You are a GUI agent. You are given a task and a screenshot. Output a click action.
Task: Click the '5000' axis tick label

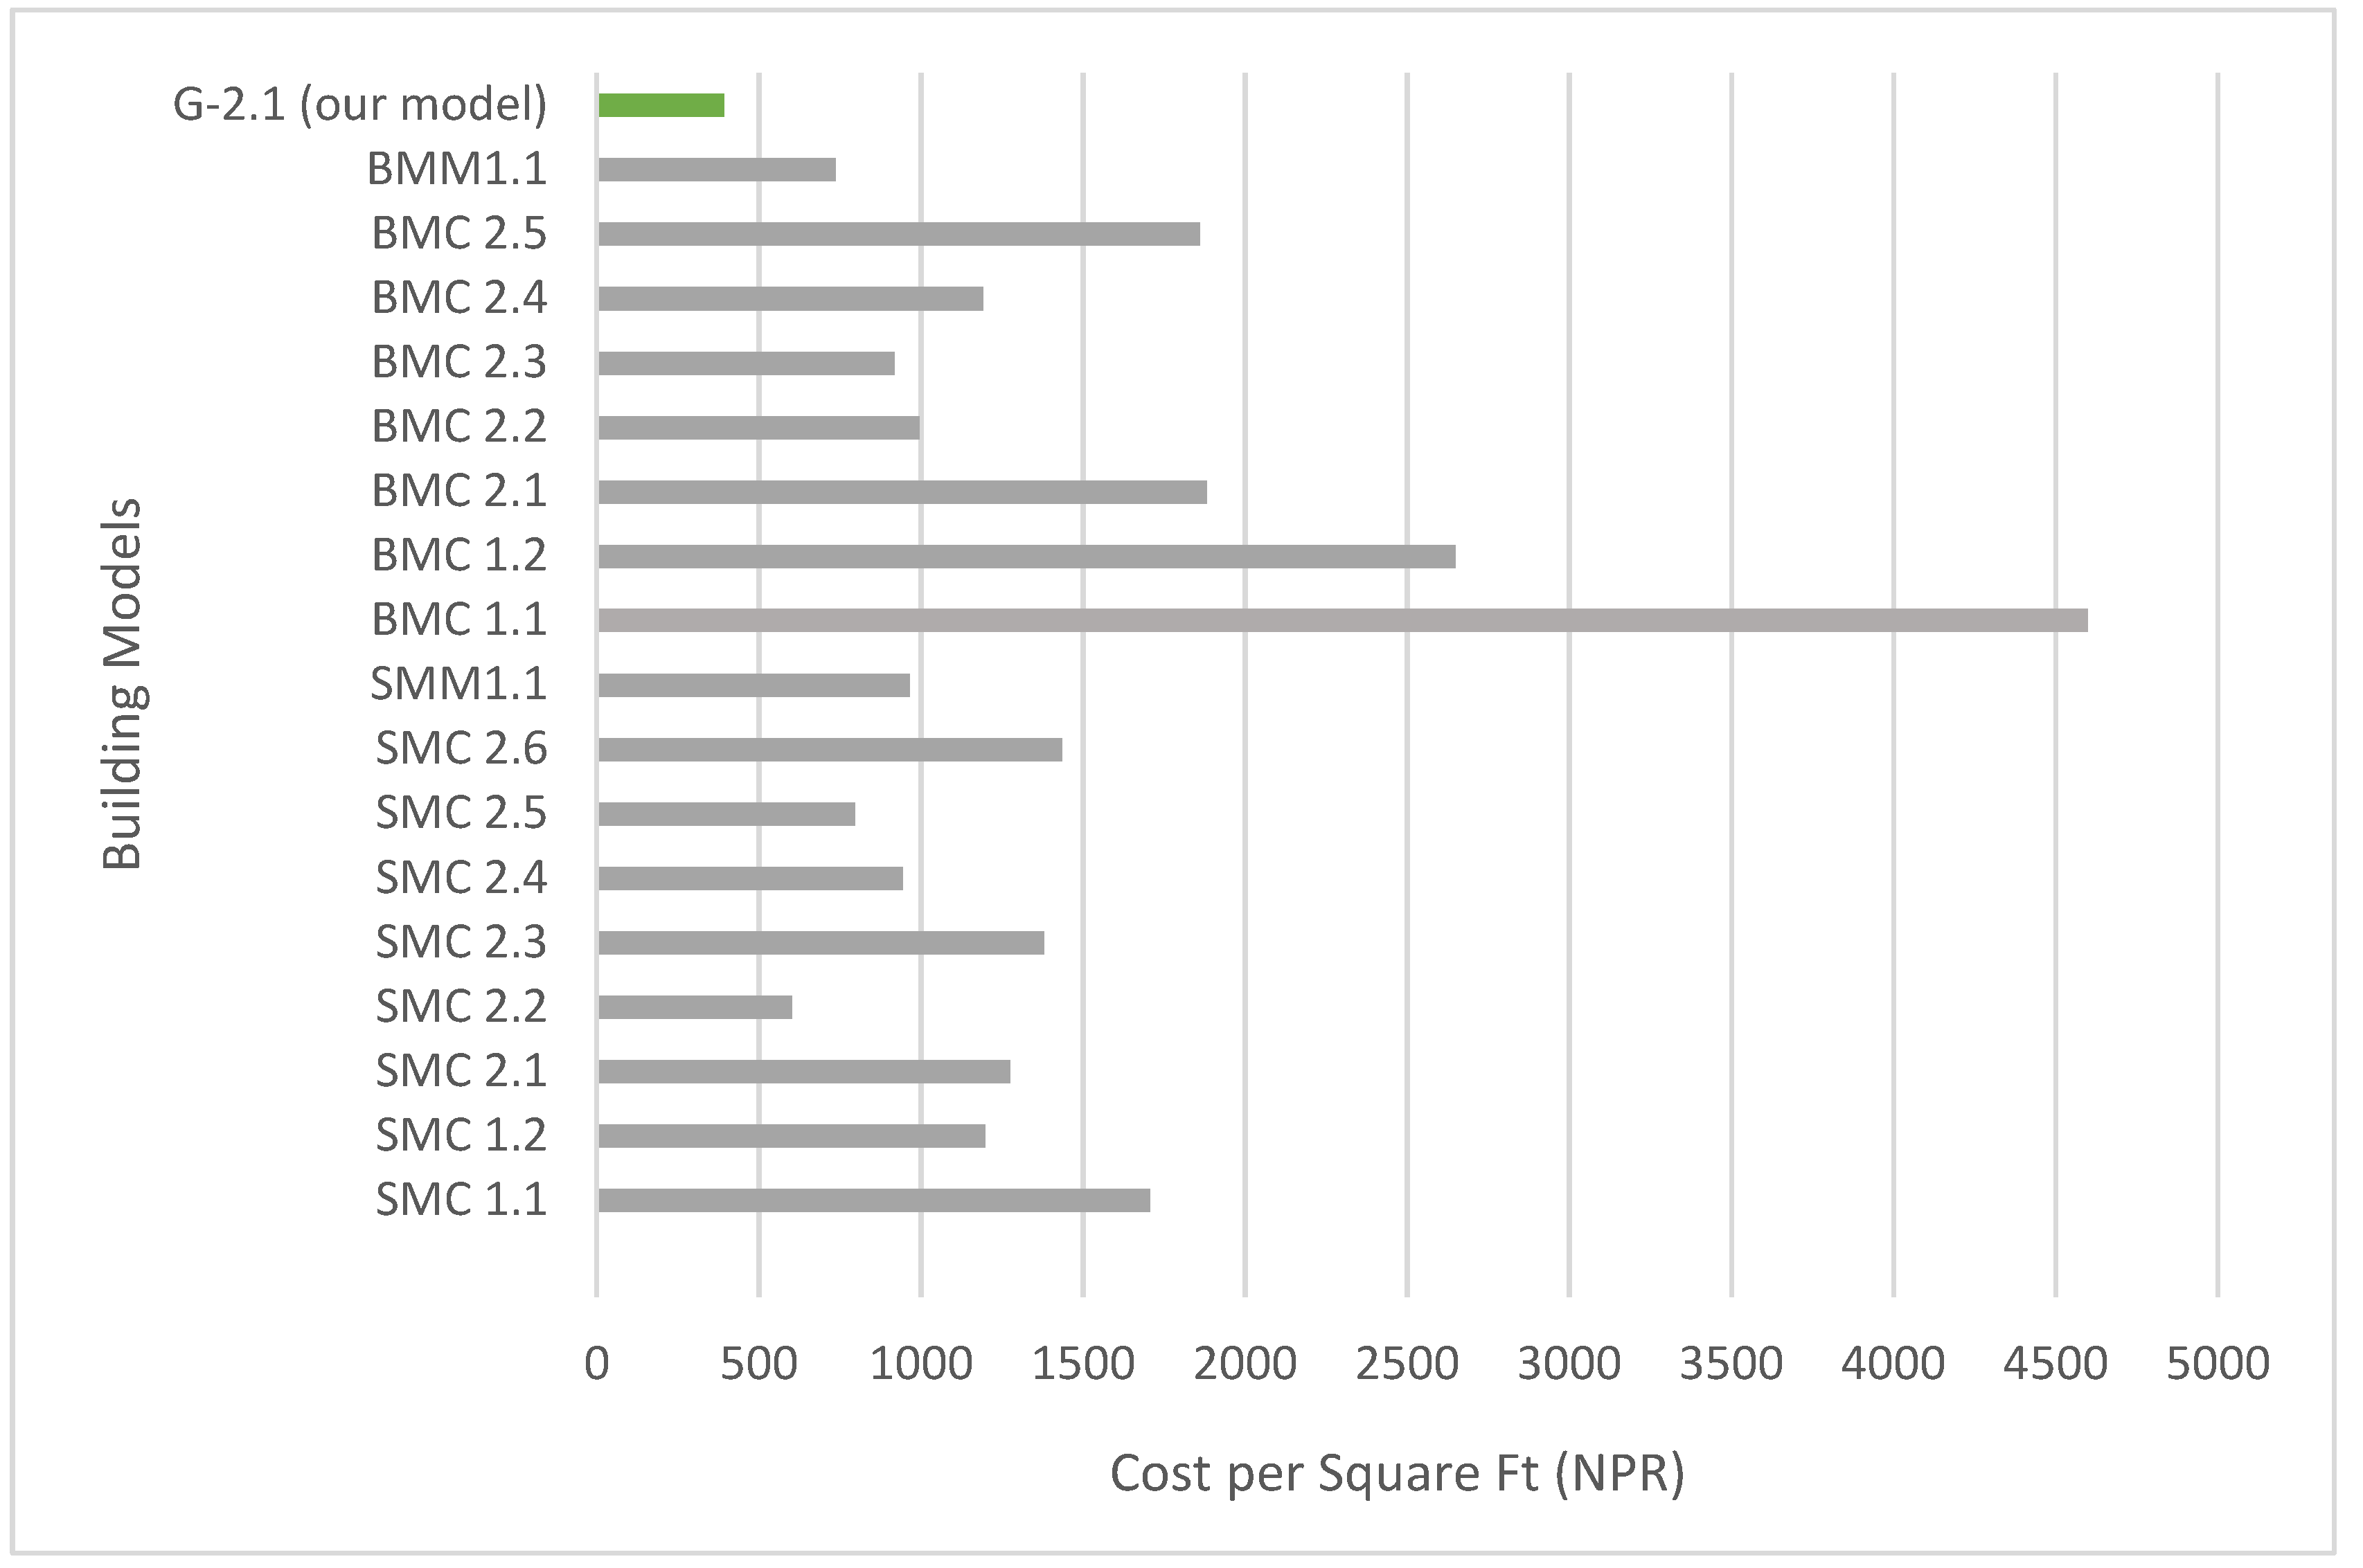click(2217, 1364)
